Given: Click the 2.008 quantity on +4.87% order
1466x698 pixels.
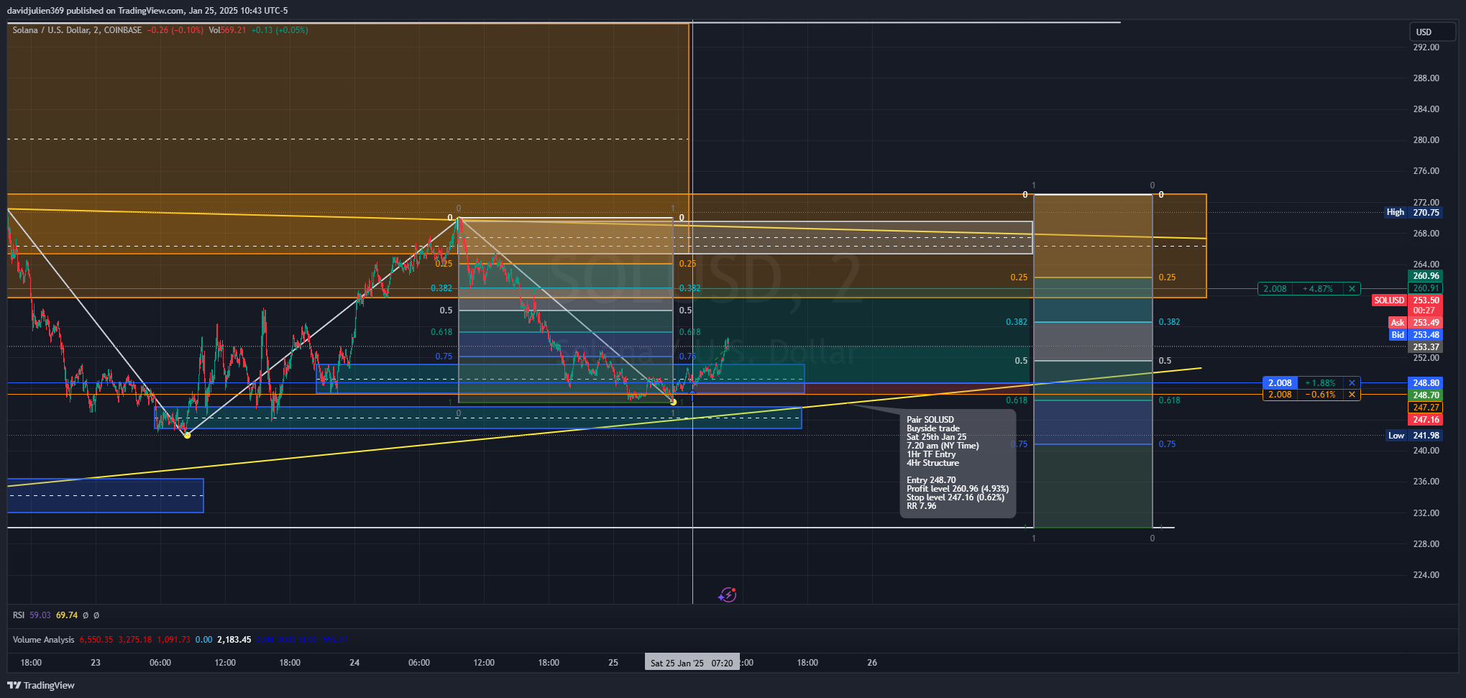Looking at the screenshot, I should tap(1275, 289).
